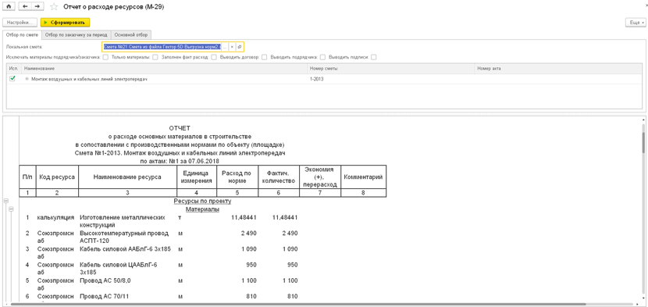The image size is (648, 307).
Task: Collapse the inner Материалы report group
Action: click(11, 209)
